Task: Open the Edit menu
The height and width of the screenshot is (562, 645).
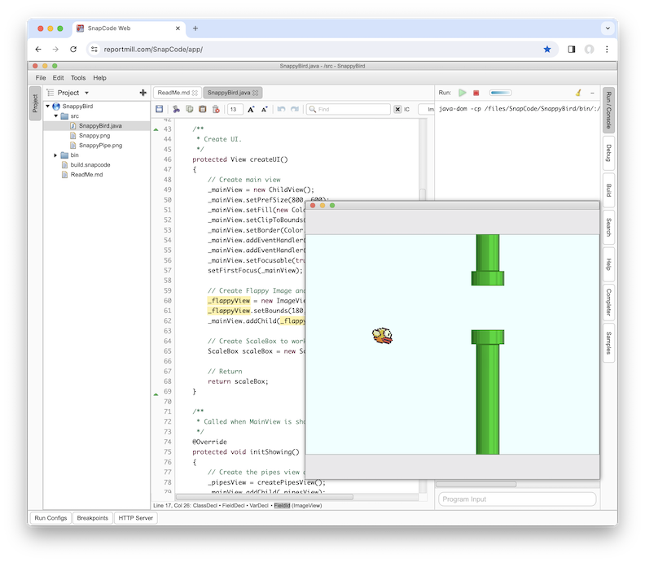Action: pos(58,77)
